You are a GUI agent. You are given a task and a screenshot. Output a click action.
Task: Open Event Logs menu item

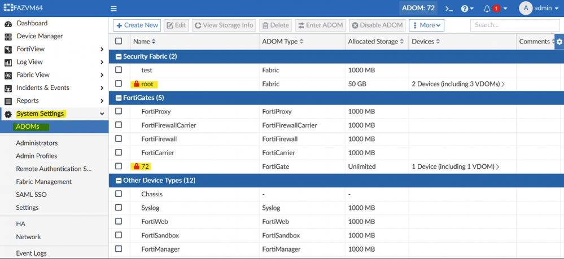(31, 253)
